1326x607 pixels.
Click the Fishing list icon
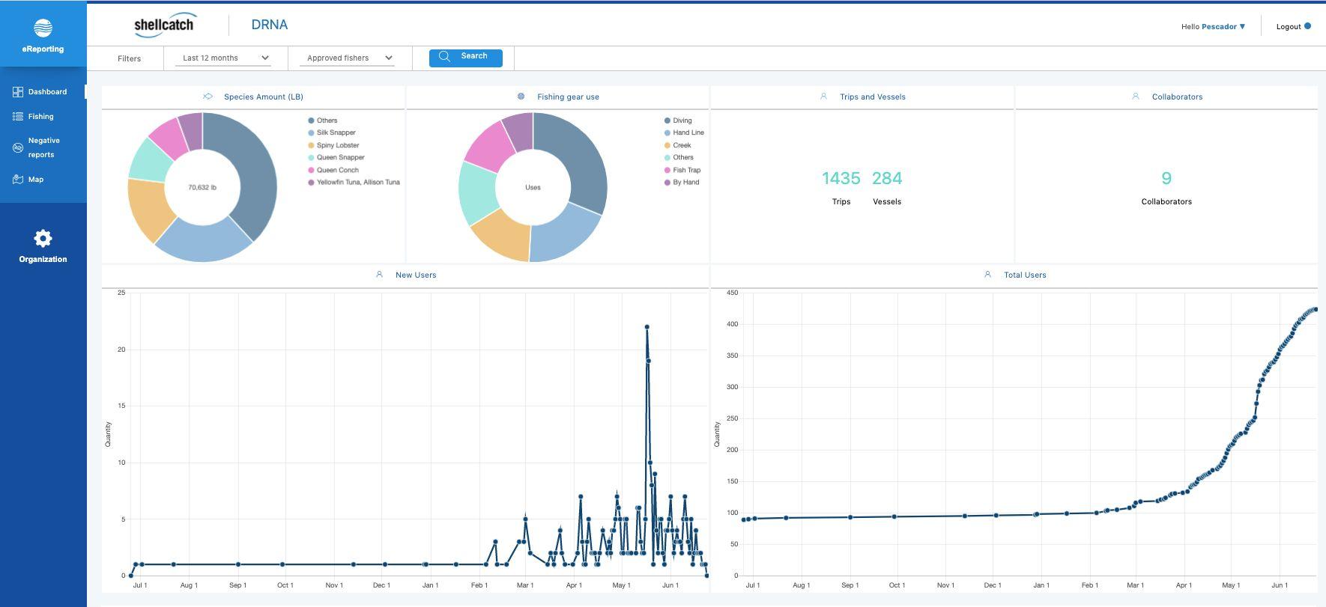(x=18, y=116)
